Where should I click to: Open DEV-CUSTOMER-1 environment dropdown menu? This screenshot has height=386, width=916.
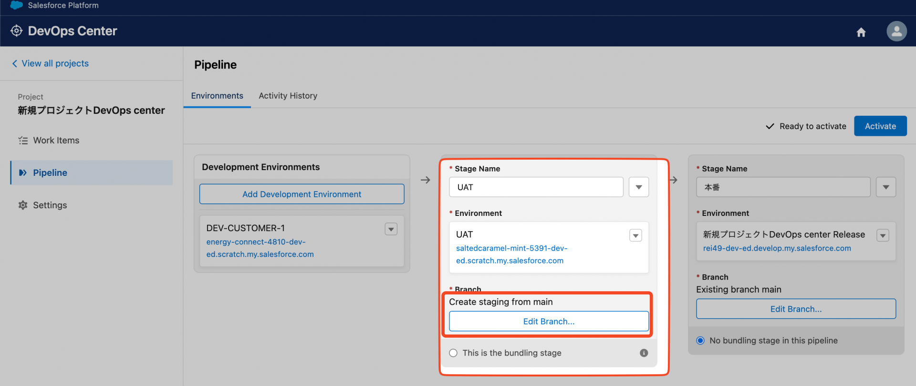(x=391, y=229)
